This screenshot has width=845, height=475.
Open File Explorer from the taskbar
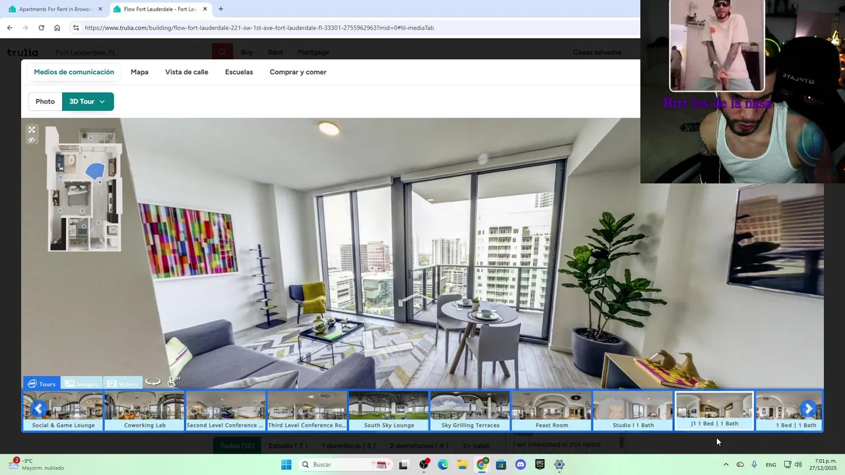click(x=462, y=464)
